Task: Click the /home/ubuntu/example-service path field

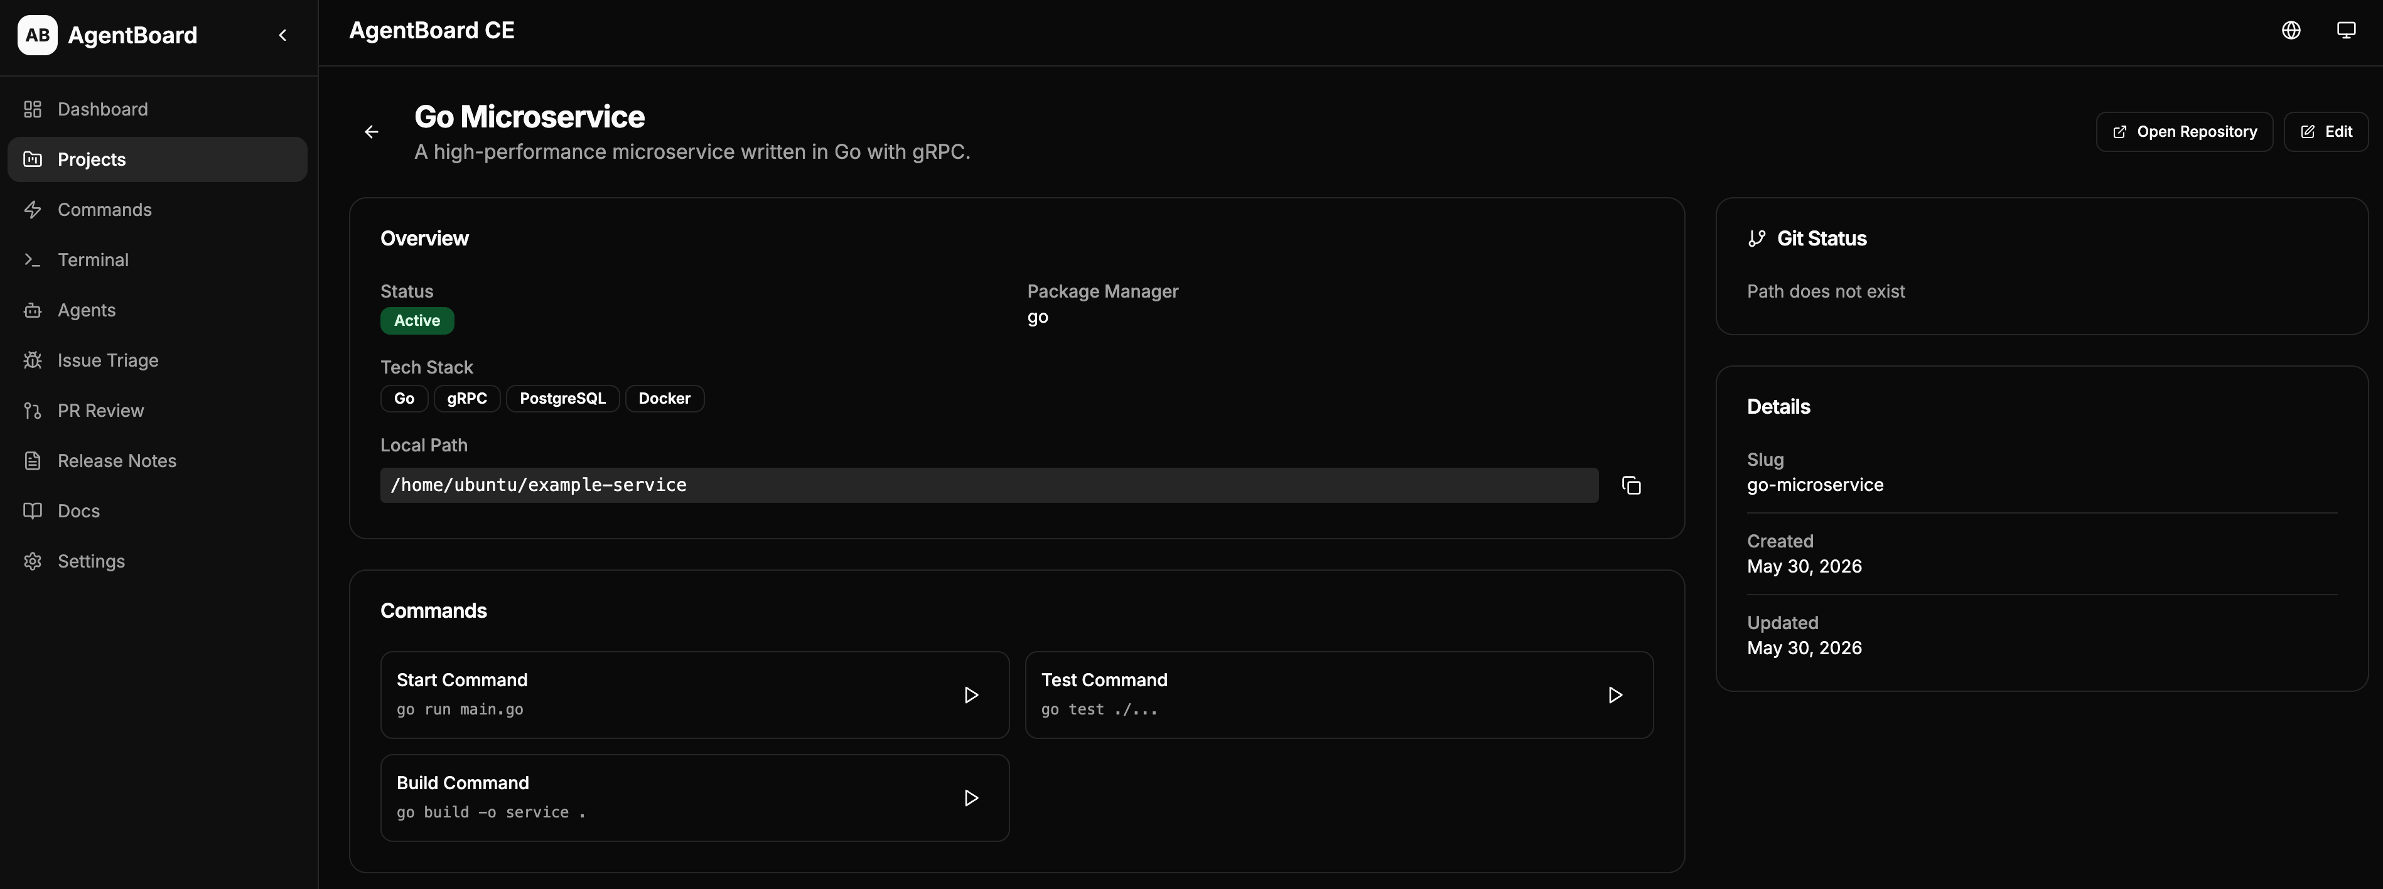Action: point(989,486)
